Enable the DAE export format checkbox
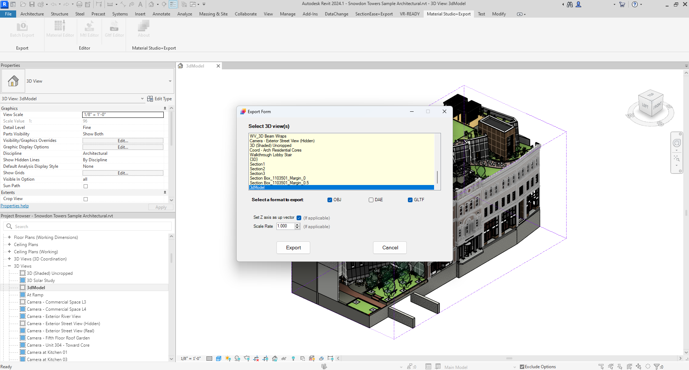Image resolution: width=689 pixels, height=370 pixels. tap(371, 200)
